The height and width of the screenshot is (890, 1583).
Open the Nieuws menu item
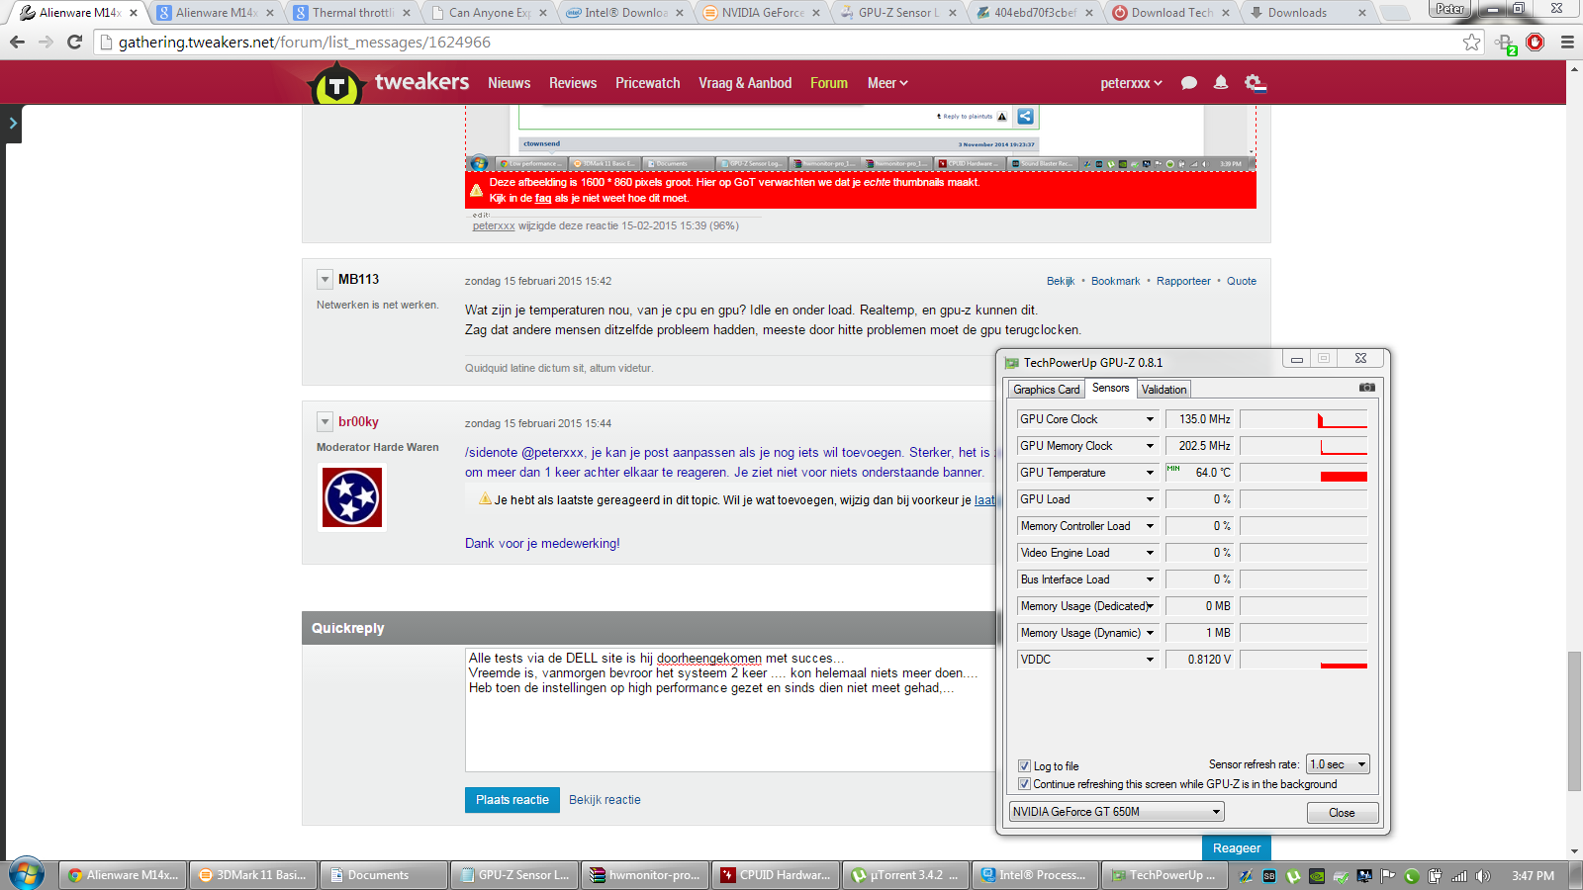coord(509,83)
